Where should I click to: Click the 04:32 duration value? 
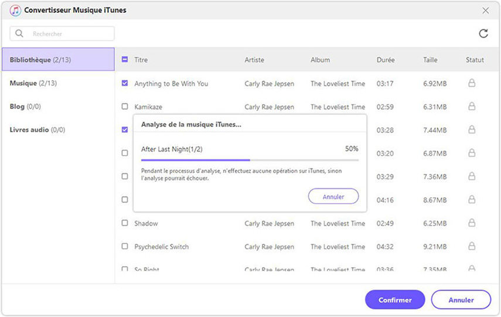pos(385,247)
